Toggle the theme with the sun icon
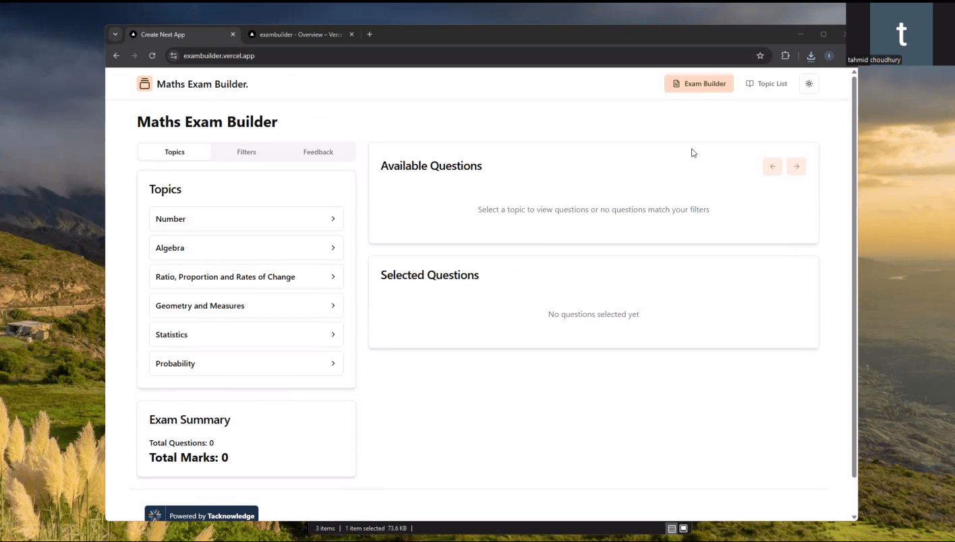This screenshot has width=955, height=542. tap(809, 83)
